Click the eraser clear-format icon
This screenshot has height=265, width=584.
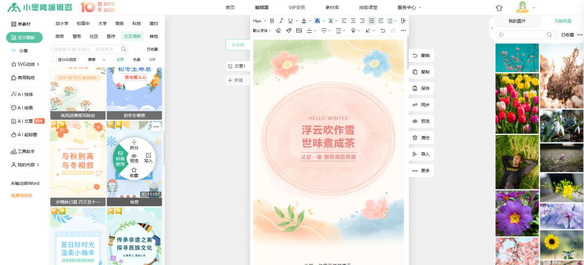point(278,30)
